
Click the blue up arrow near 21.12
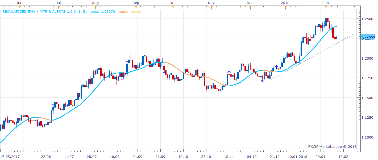click(x=276, y=67)
